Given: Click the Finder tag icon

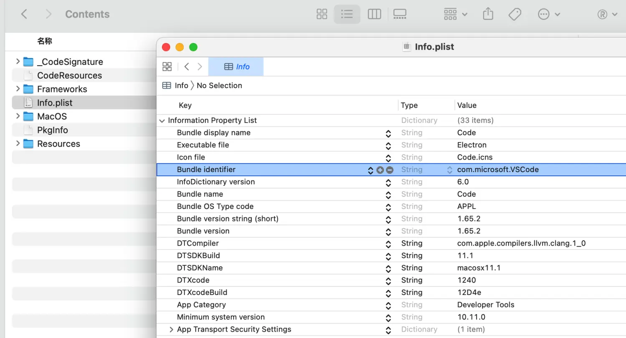Looking at the screenshot, I should pyautogui.click(x=515, y=14).
